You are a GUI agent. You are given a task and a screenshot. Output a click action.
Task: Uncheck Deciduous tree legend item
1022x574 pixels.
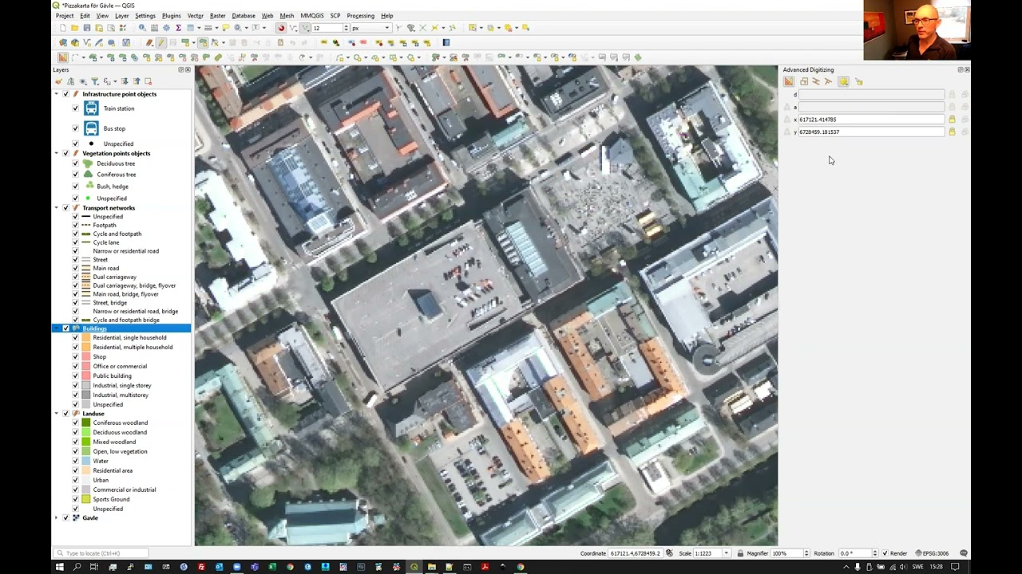tap(76, 163)
